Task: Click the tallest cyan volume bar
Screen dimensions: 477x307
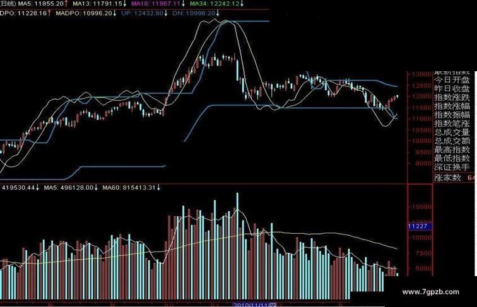Action: point(238,246)
